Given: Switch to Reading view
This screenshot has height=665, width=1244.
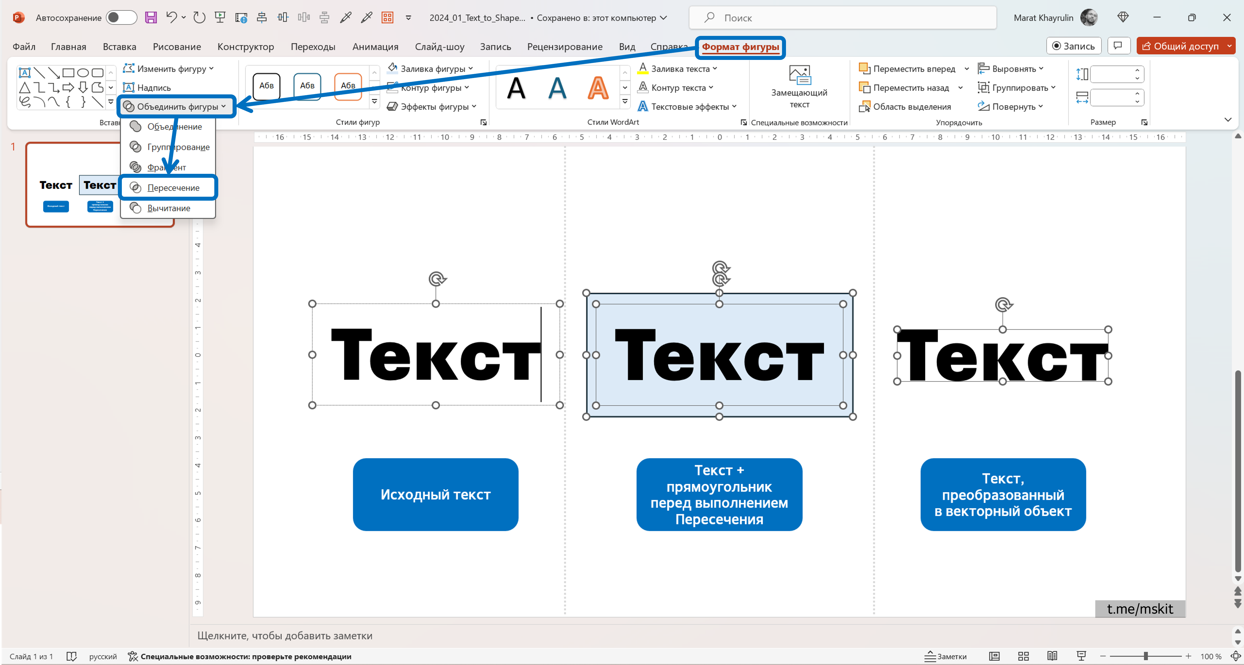Looking at the screenshot, I should click(x=1052, y=656).
